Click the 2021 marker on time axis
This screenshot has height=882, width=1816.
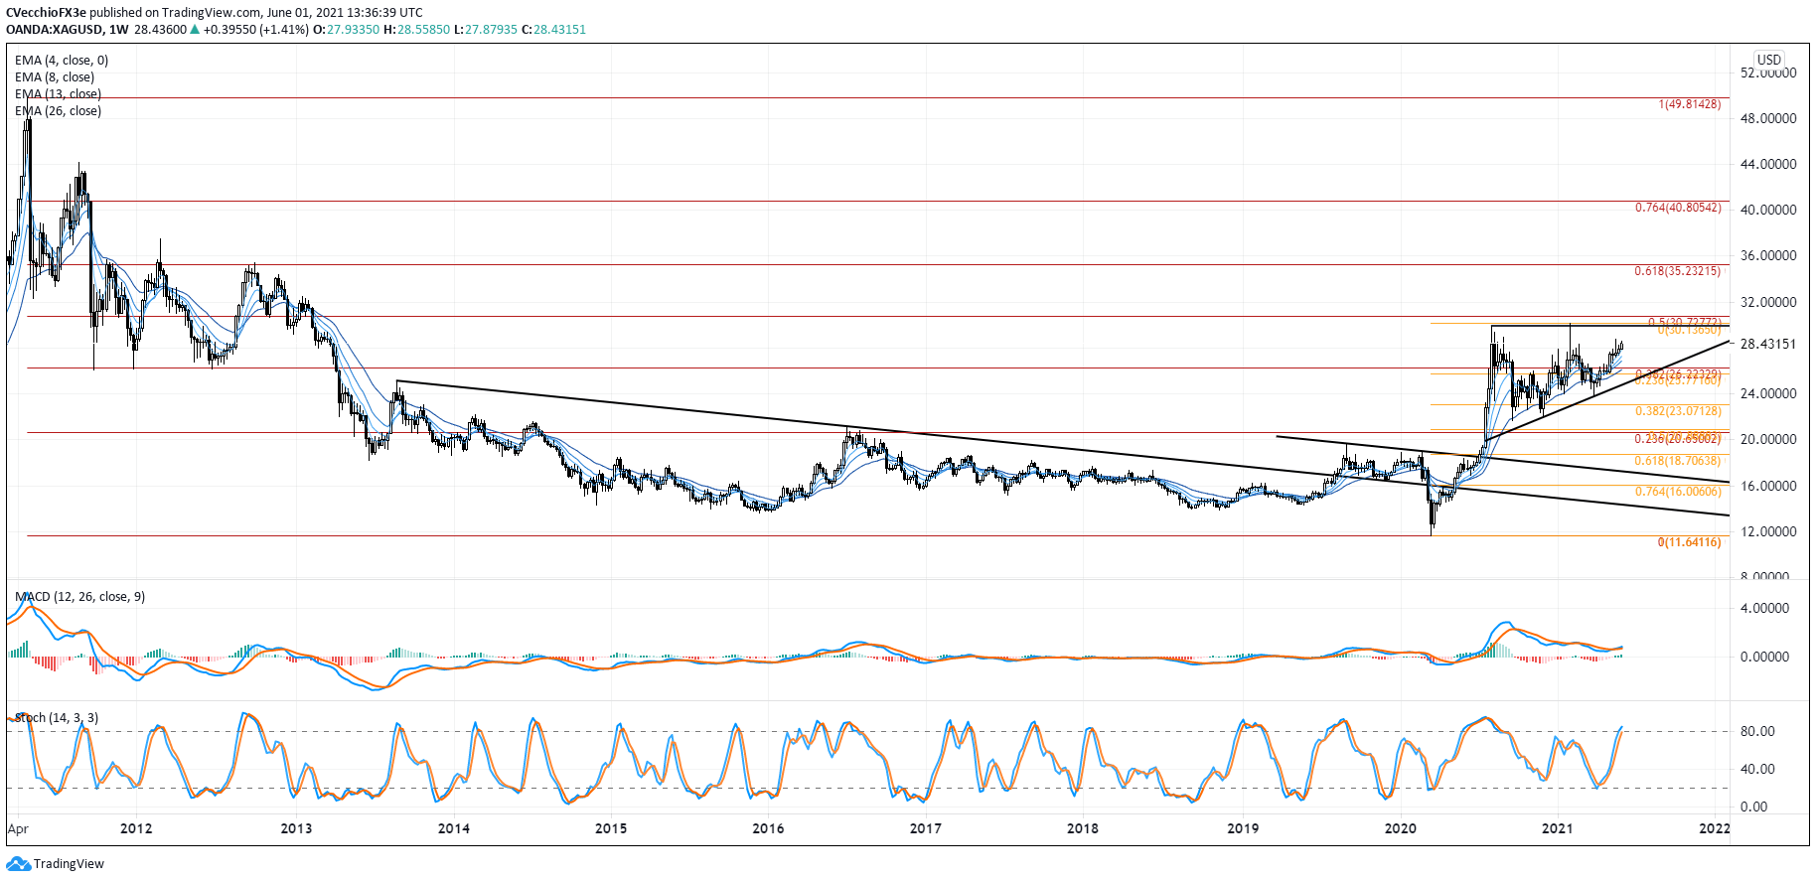click(x=1557, y=828)
